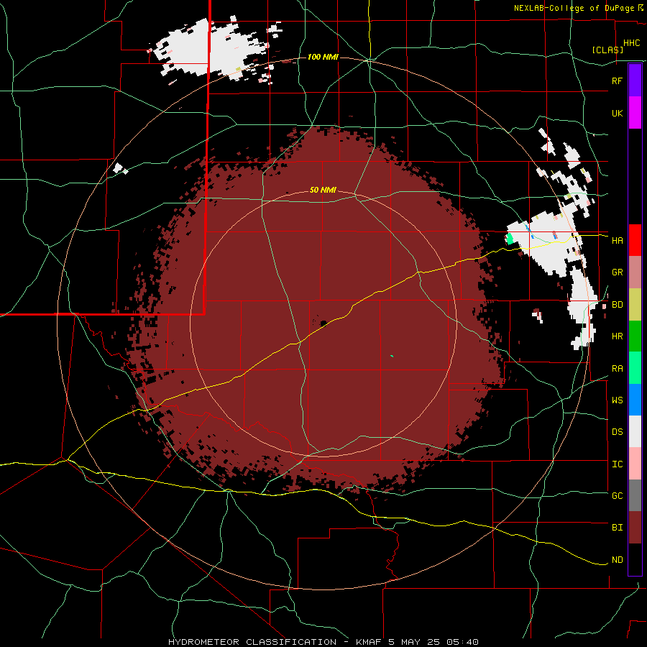Click the HR legend label
The width and height of the screenshot is (647, 647).
click(618, 336)
